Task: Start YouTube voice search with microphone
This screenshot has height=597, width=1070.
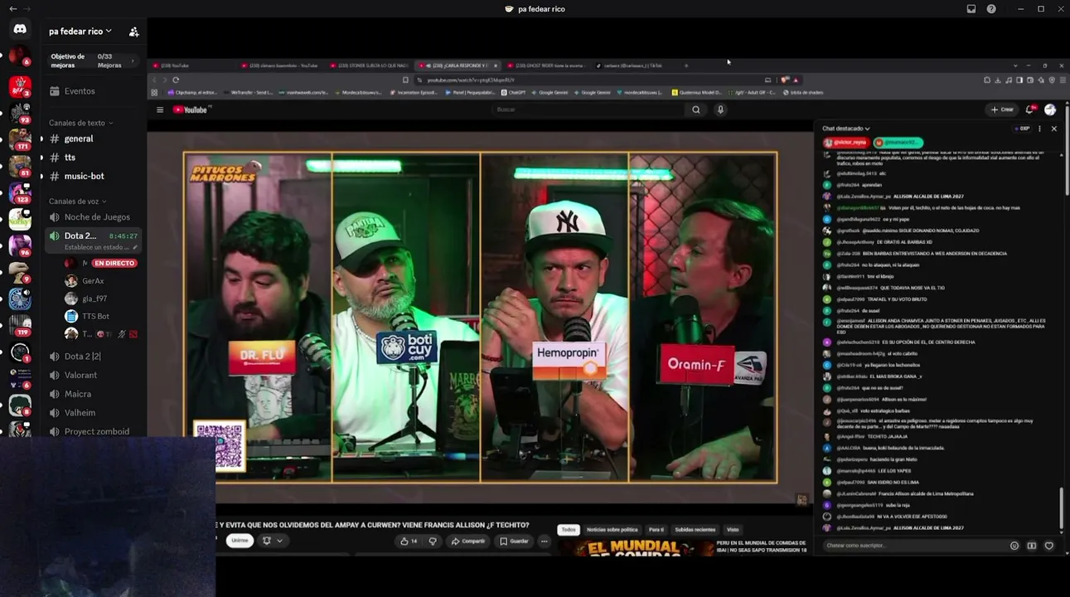Action: click(720, 109)
